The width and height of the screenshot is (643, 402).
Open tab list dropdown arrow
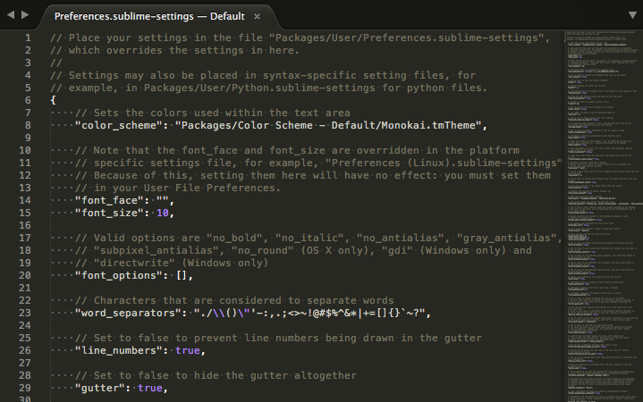pyautogui.click(x=632, y=15)
